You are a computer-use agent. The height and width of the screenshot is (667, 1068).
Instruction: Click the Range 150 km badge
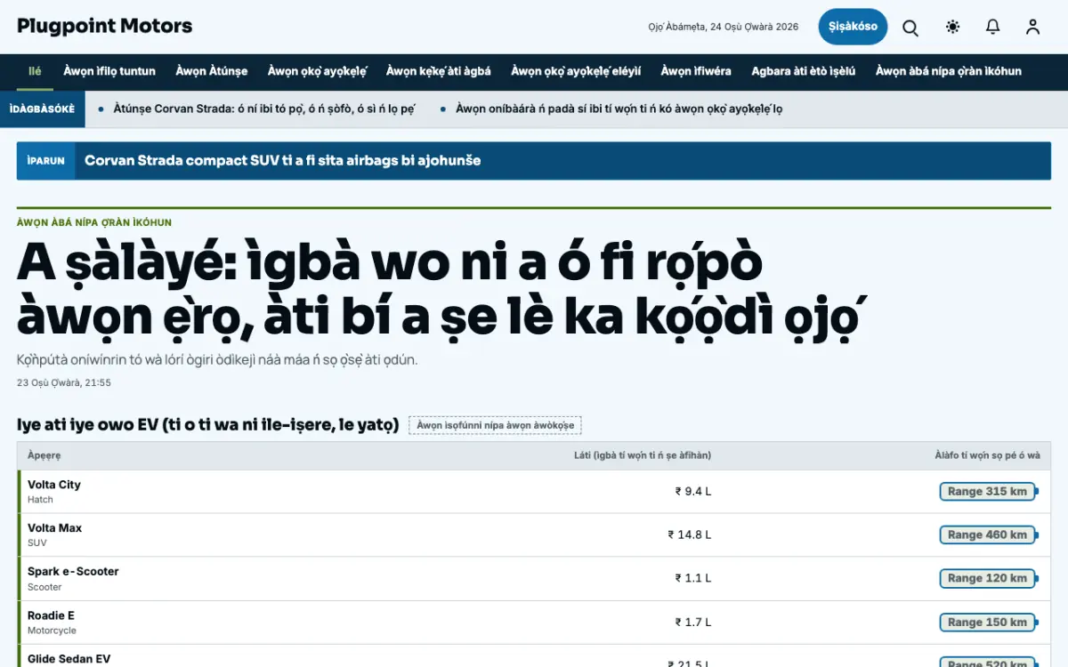[x=988, y=623]
